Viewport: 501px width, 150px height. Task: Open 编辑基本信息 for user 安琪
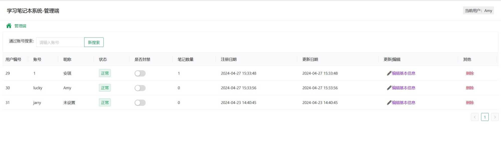click(x=403, y=73)
